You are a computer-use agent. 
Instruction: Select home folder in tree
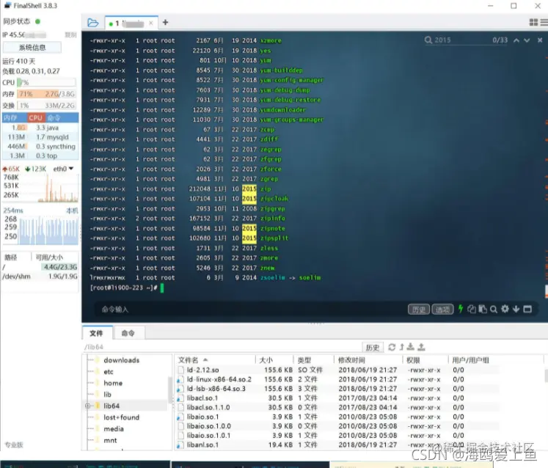pos(113,383)
